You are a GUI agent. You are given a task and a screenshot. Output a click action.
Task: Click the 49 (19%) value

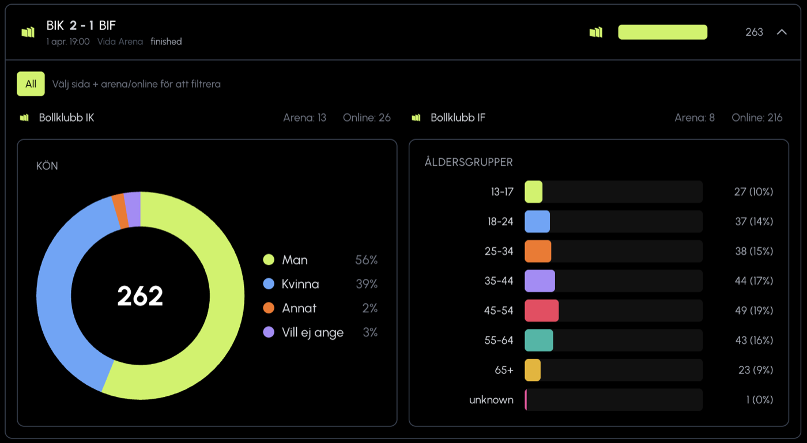pyautogui.click(x=753, y=311)
